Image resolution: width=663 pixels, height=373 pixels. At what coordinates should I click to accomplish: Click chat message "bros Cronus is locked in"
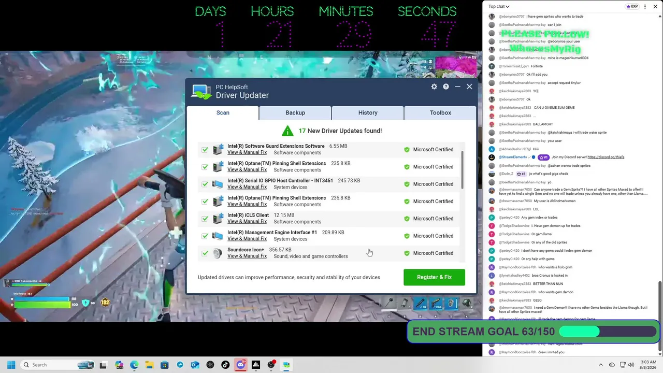click(x=550, y=276)
